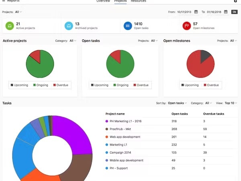
Task: Select project PH - Support
Action: 118,168
